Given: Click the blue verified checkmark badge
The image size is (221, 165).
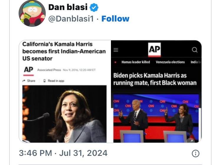Looking at the screenshot, I should 94,8.
